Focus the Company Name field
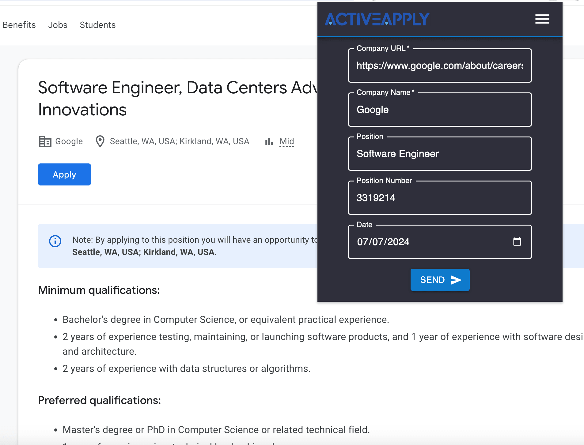584x445 pixels. [x=440, y=110]
